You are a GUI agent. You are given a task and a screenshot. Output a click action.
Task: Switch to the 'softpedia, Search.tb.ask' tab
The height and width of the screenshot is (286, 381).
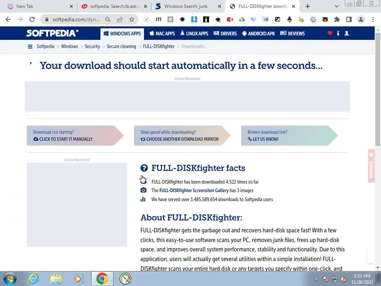click(x=114, y=6)
